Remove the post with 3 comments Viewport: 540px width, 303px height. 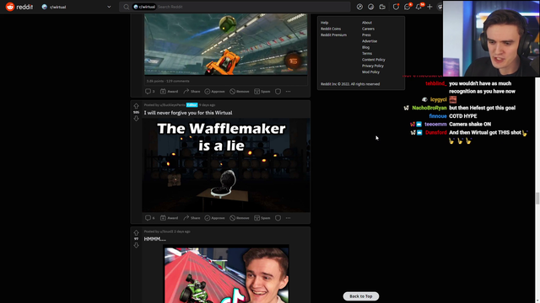[x=240, y=92]
